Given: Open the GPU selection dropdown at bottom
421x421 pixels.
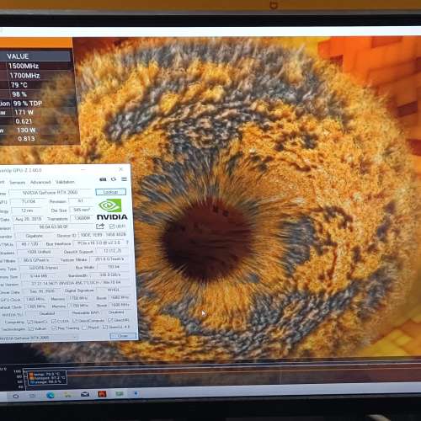Looking at the screenshot, I should tap(40, 338).
